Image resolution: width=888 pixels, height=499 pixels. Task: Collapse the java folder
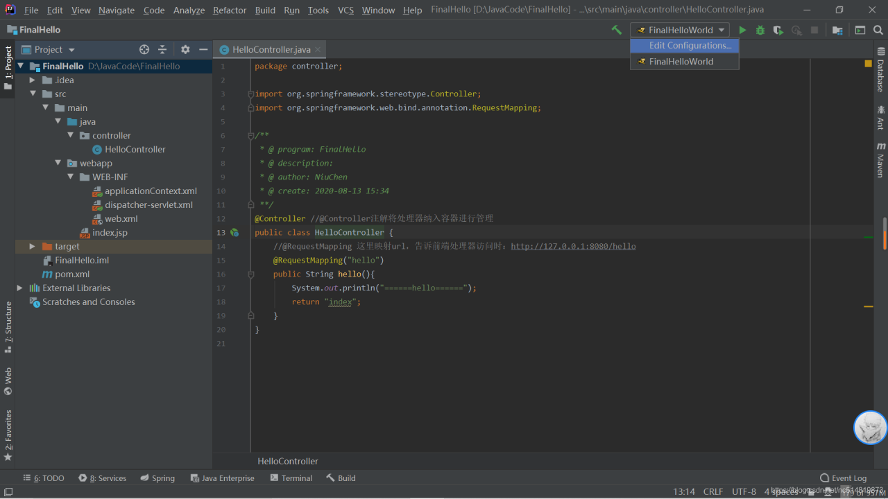pos(58,122)
